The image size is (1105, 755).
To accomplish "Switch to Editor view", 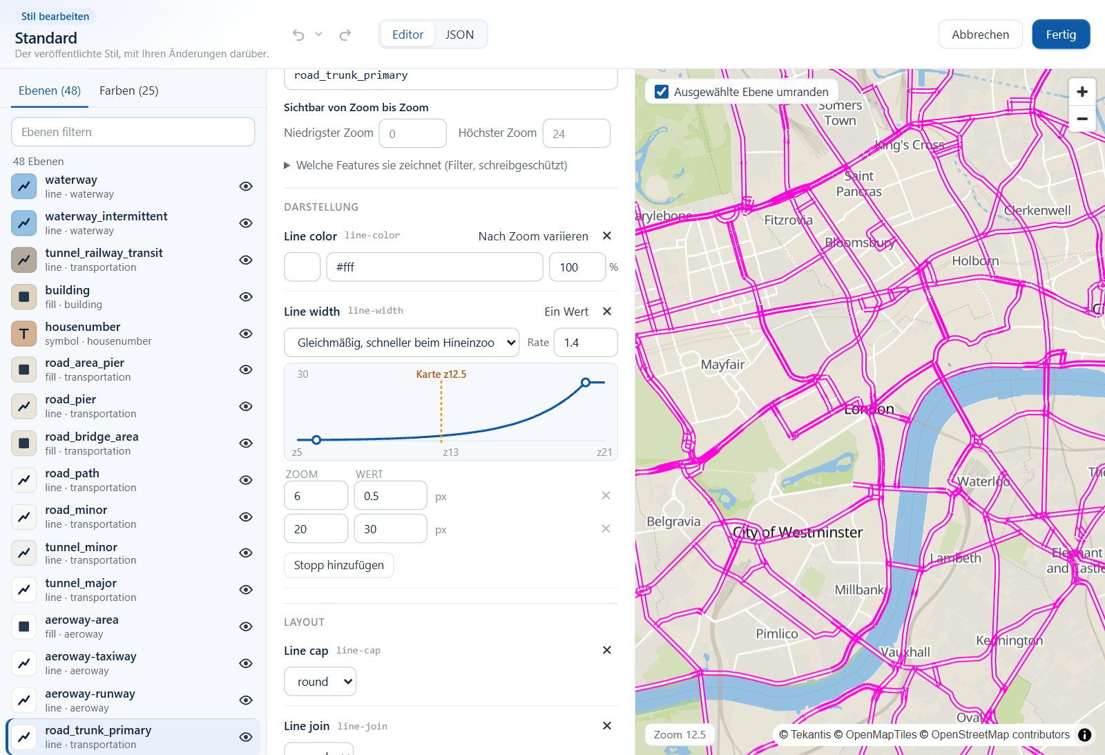I will coord(408,35).
